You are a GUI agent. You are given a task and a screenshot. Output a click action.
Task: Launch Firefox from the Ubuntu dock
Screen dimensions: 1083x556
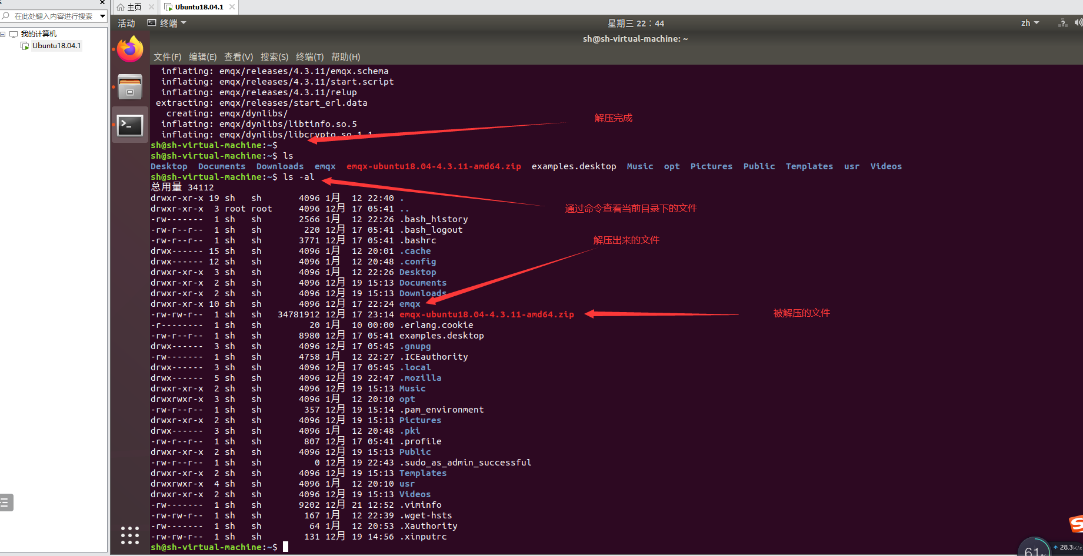pyautogui.click(x=130, y=49)
